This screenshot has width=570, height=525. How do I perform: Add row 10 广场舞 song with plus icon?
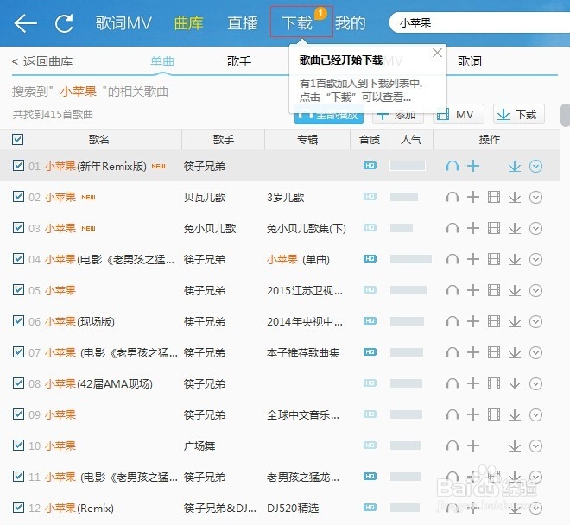[473, 446]
